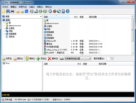Expand the 控制面板 node in folder tree
Screen dimensions: 136x103
pyautogui.click(x=4, y=34)
